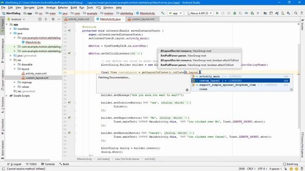Viewport: 305px width, 171px height.
Task: Open Logcat tool window
Action: click(14, 164)
